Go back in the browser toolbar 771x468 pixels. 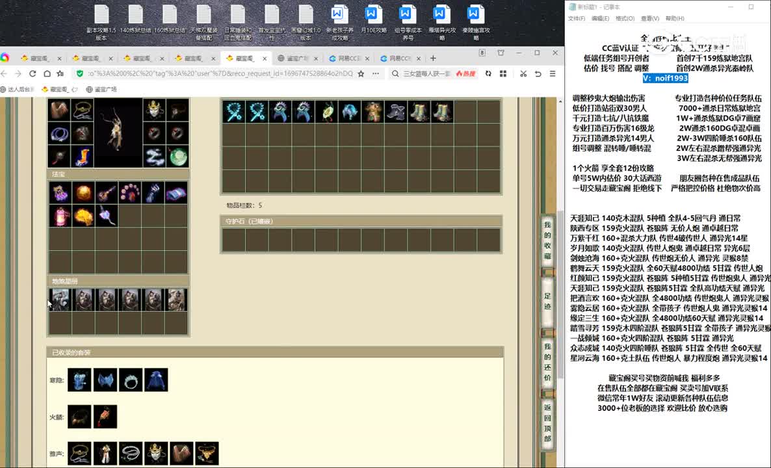click(x=5, y=73)
